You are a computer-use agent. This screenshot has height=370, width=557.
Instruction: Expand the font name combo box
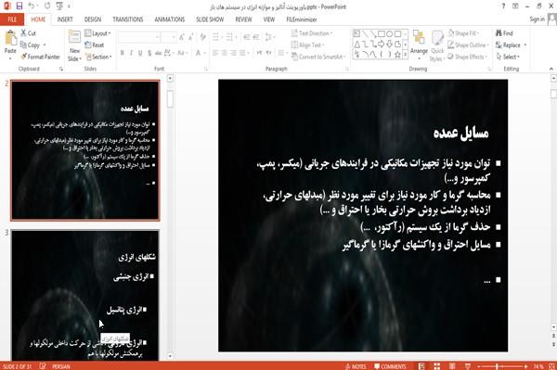pos(157,37)
